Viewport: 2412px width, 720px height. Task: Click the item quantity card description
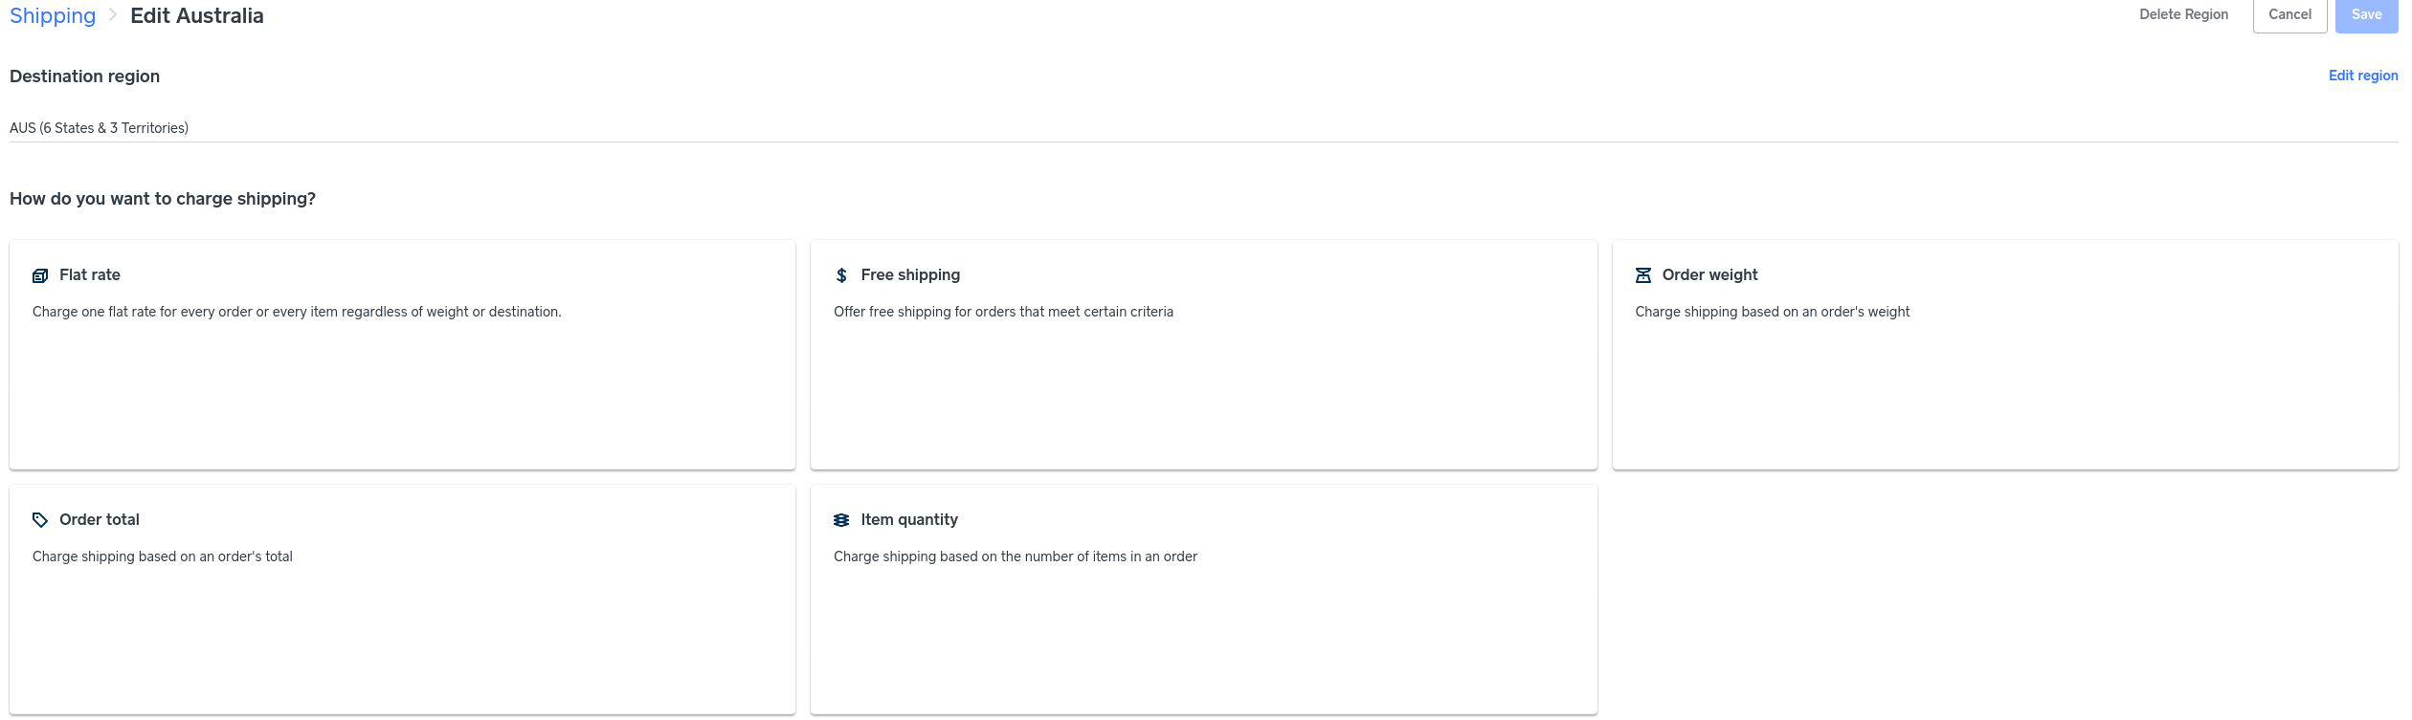click(x=1015, y=556)
